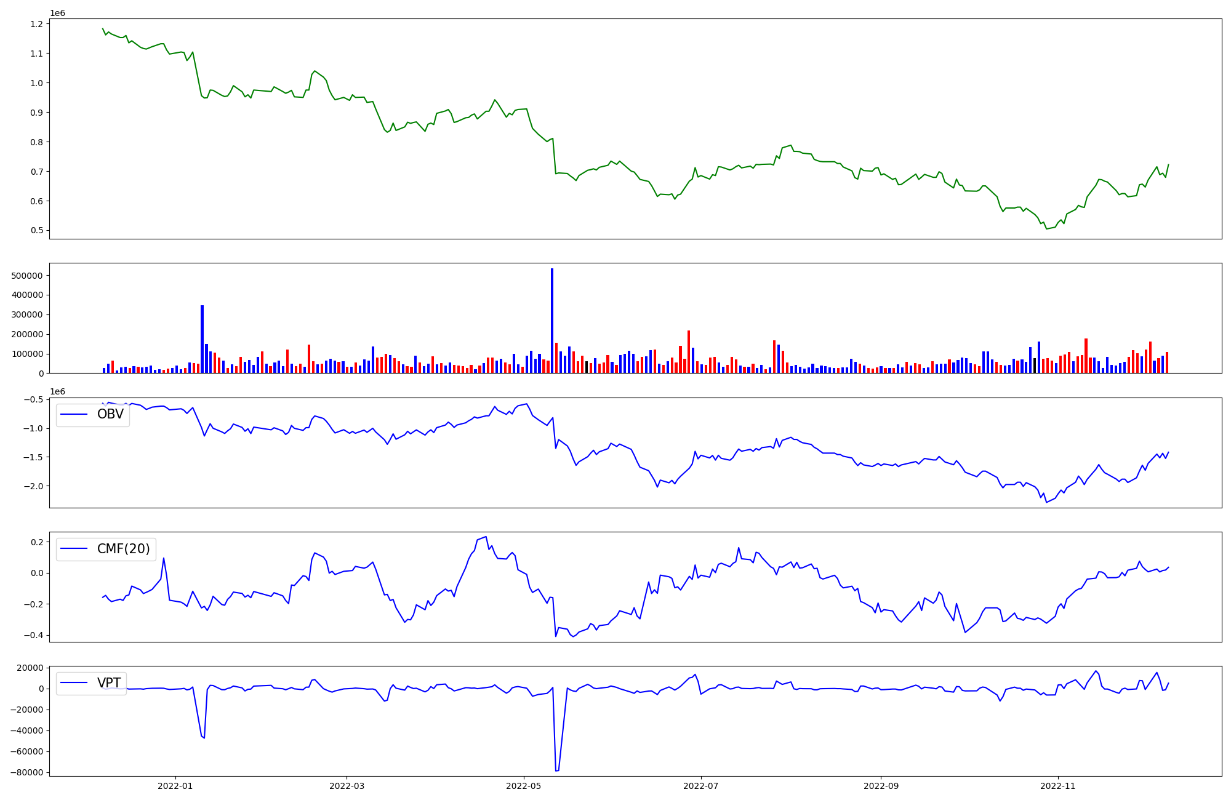Click the 2022-05 x-axis date label

[524, 786]
